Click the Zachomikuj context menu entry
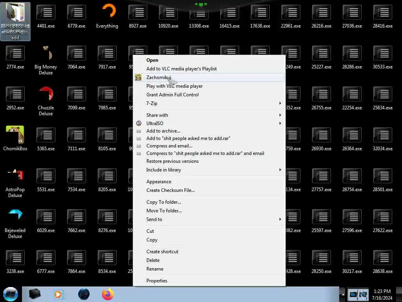 tap(209, 77)
